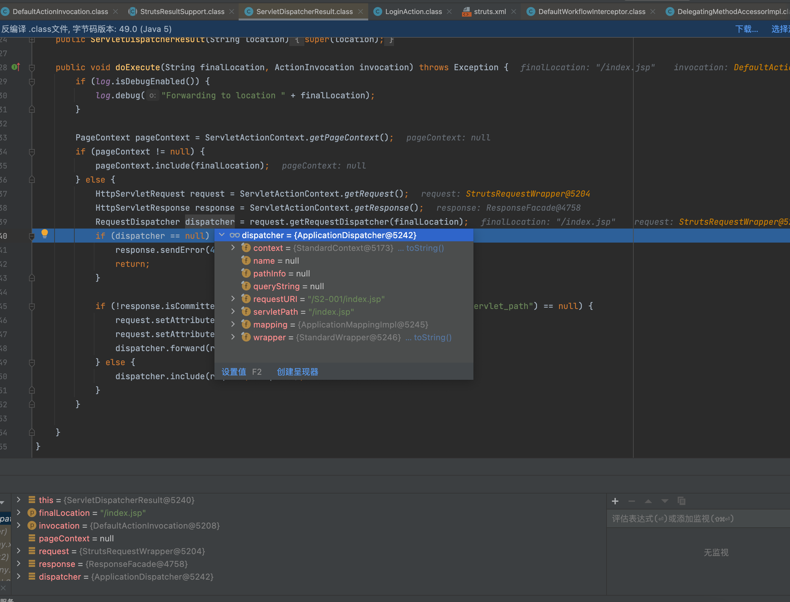This screenshot has height=602, width=790.
Task: Expand the servletPath field in popup
Action: (233, 312)
